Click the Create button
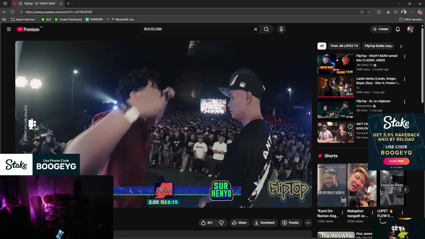The image size is (425, 239). (380, 29)
